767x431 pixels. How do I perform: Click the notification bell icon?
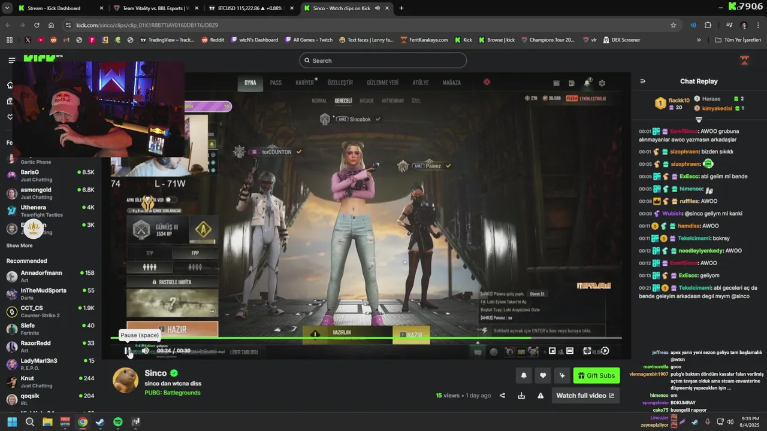pos(524,375)
